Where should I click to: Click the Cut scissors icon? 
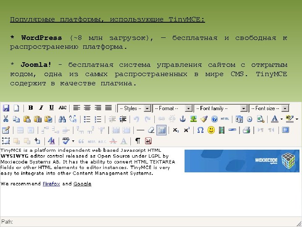pyautogui.click(x=6, y=119)
